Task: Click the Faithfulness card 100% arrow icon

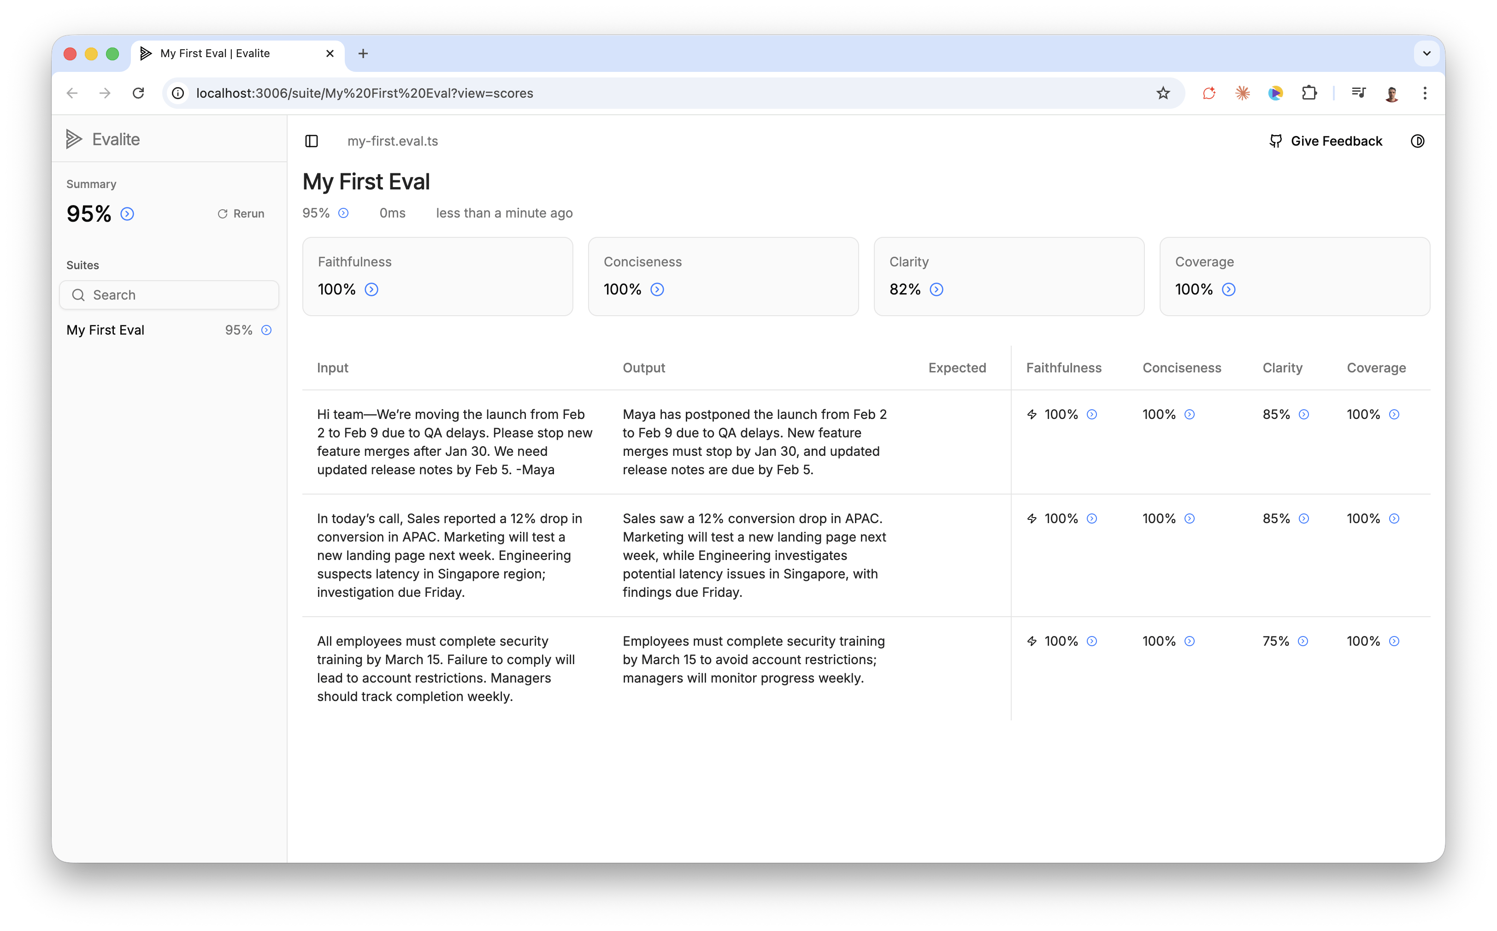Action: pos(371,289)
